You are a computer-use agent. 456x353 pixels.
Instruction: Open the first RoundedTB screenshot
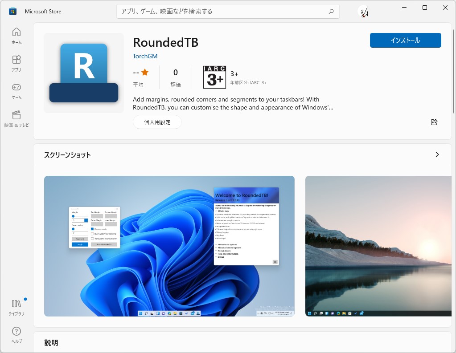169,246
